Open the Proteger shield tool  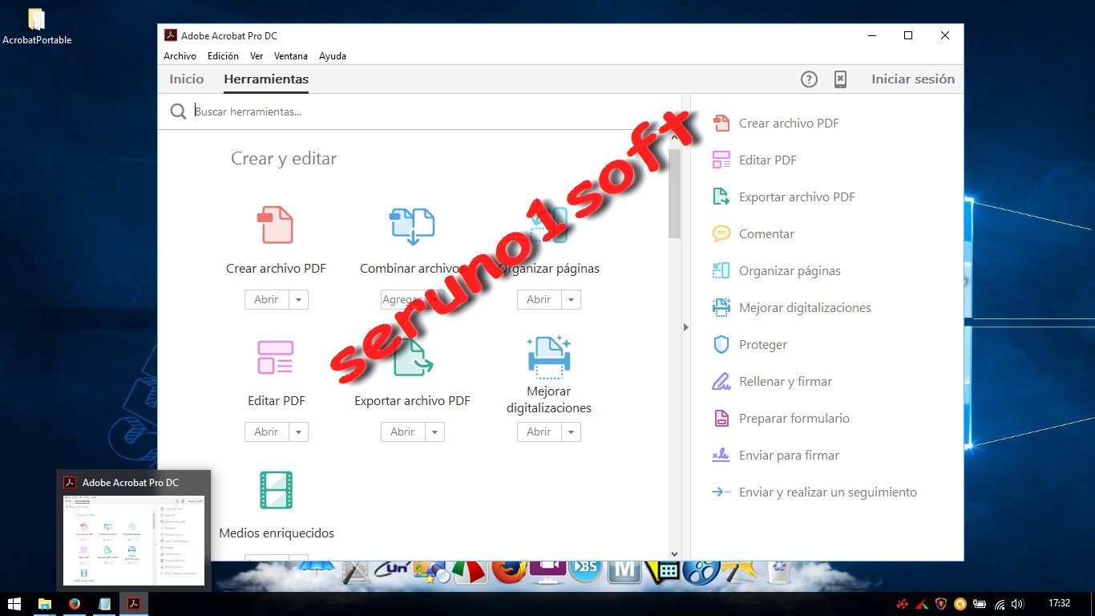click(750, 344)
